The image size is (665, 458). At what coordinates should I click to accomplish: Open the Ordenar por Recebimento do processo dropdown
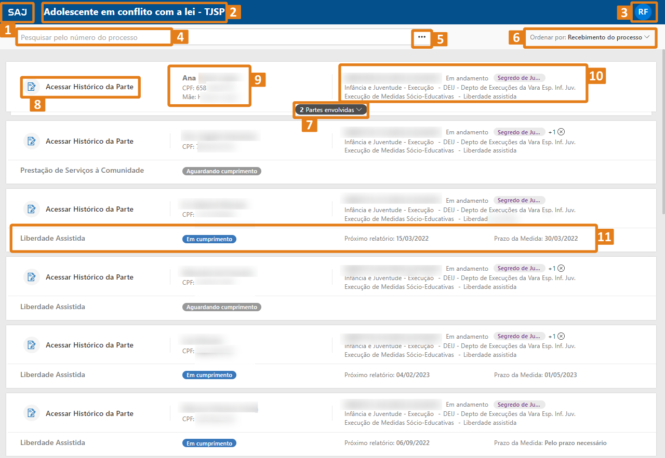coord(590,37)
